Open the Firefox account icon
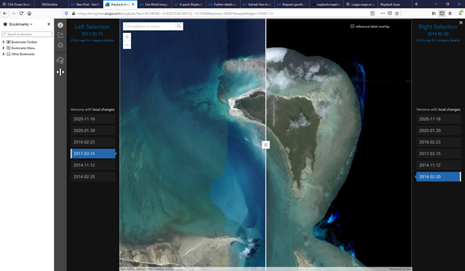This screenshot has height=271, width=465. pyautogui.click(x=450, y=13)
